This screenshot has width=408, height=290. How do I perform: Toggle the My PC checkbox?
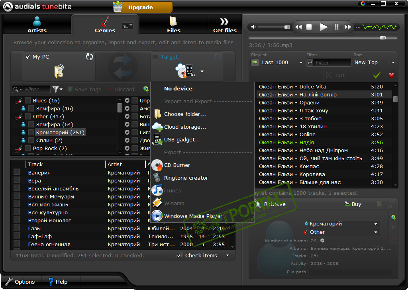[x=27, y=57]
